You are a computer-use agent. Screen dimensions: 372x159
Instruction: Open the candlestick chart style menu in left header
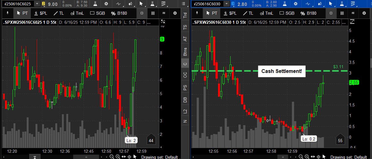pyautogui.click(x=130, y=4)
